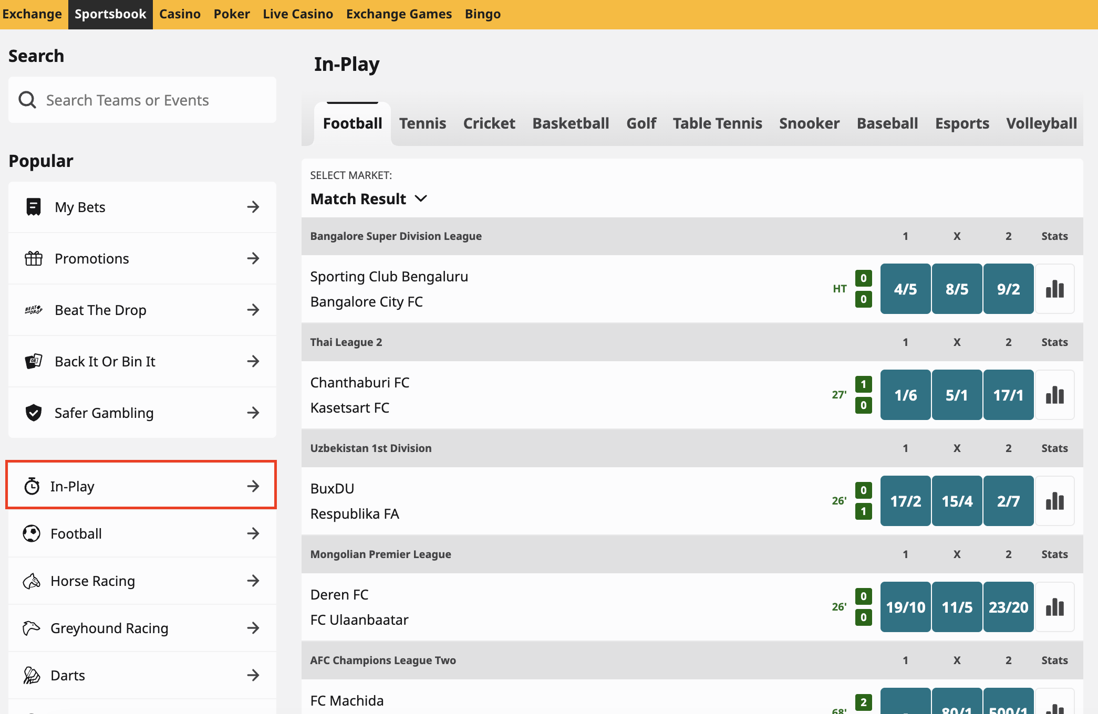Open the Chanthaburi FC match page

click(x=360, y=383)
